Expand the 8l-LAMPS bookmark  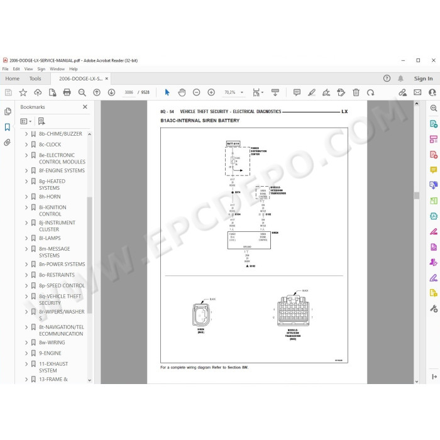[x=26, y=238]
